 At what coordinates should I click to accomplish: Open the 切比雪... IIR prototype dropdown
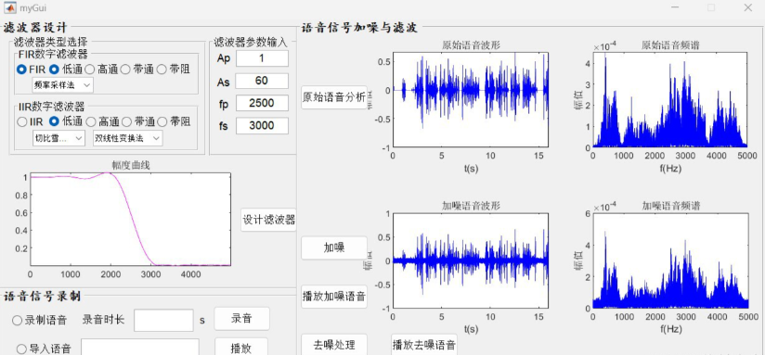pos(58,138)
